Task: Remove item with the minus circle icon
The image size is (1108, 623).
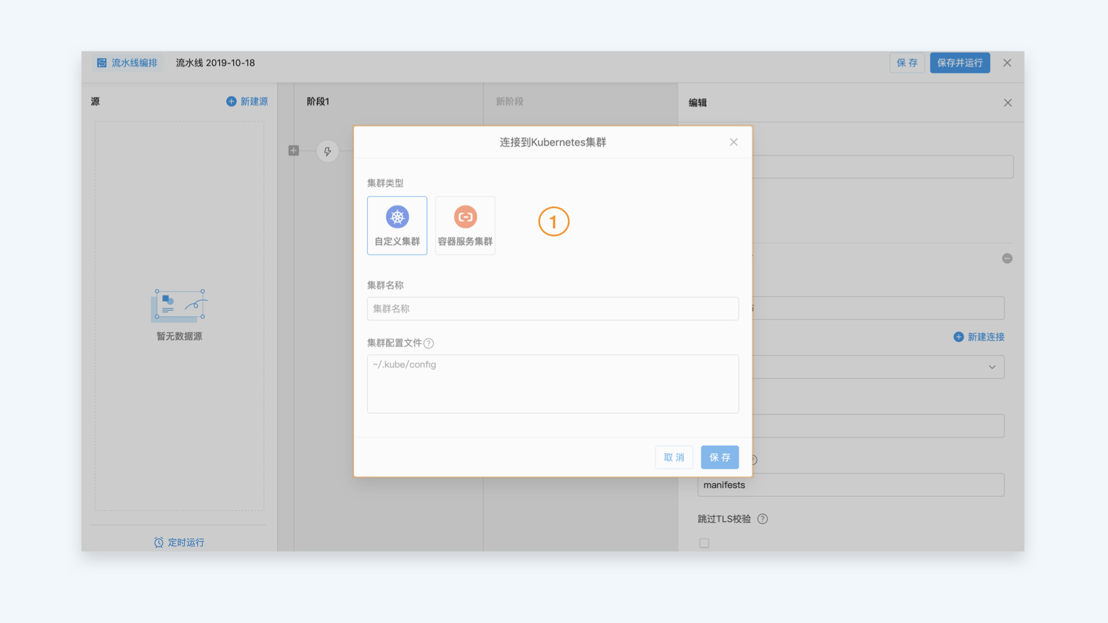Action: click(1007, 258)
